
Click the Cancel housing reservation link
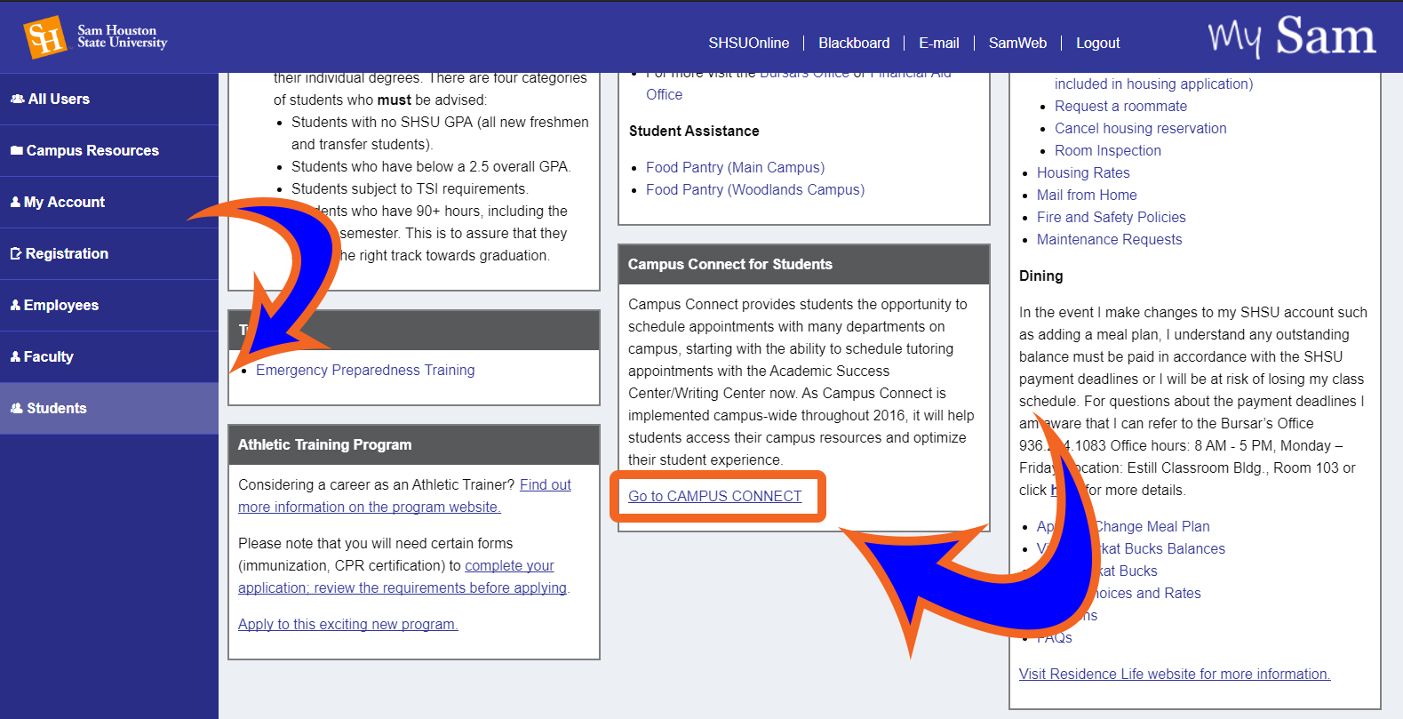(x=1140, y=128)
